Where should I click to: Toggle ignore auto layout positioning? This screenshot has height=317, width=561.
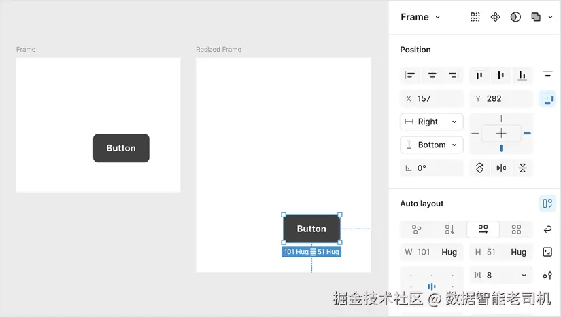(547, 98)
